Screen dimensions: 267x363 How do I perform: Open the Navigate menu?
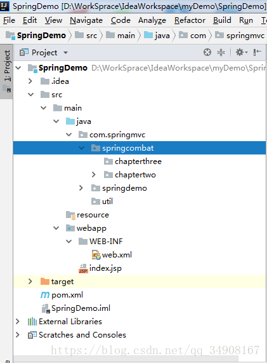[86, 20]
